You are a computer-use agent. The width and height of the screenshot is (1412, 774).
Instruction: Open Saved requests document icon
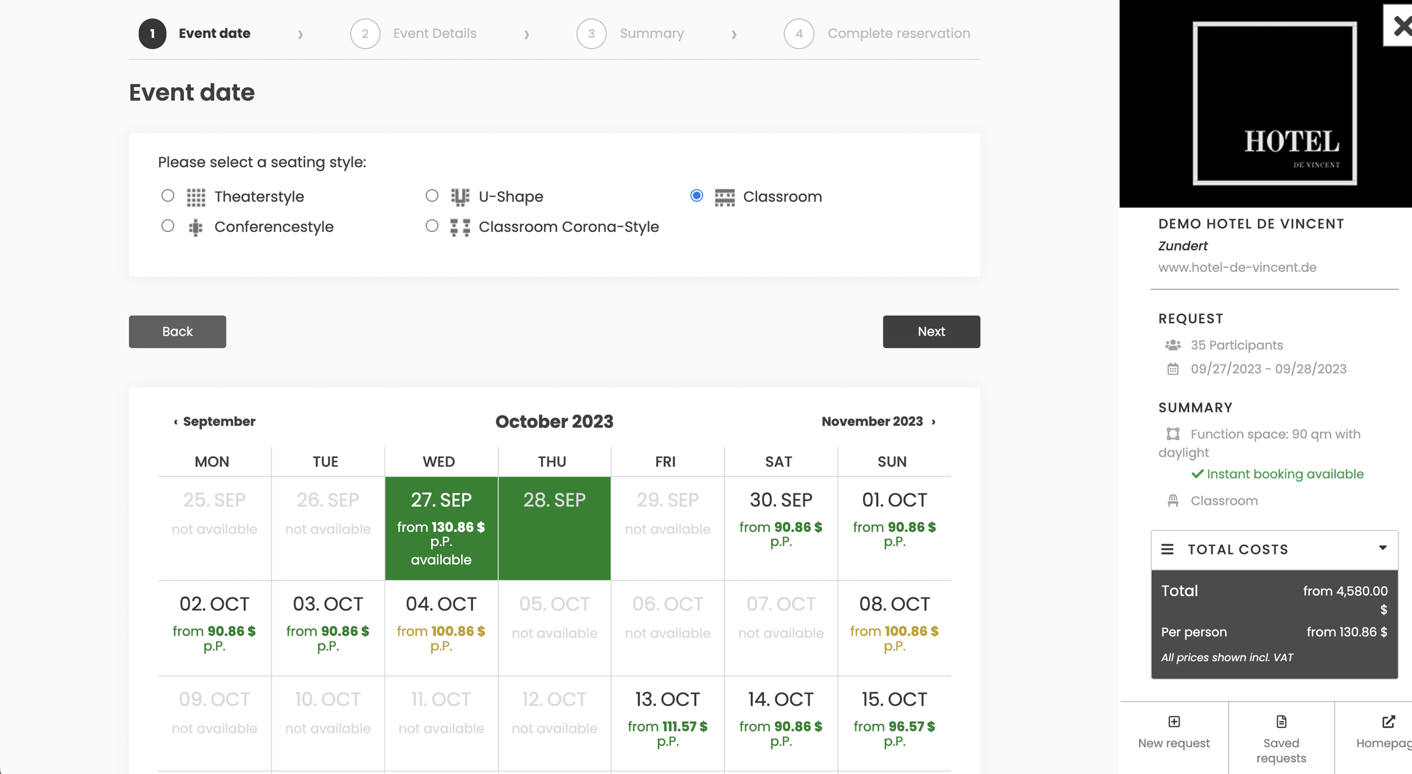coord(1281,721)
